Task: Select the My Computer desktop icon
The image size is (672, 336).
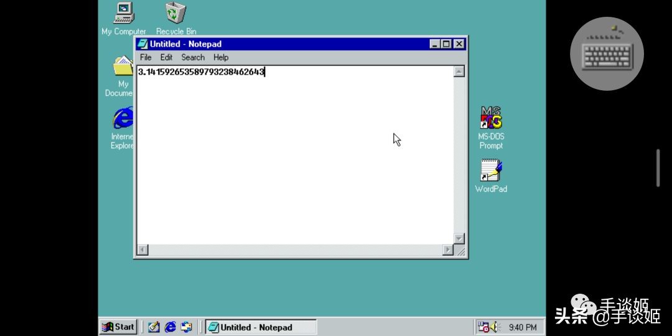Action: [124, 13]
